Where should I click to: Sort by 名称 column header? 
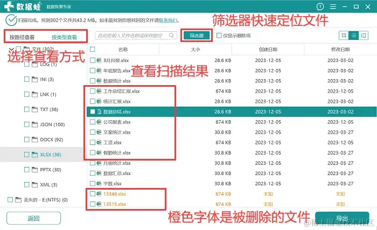pos(123,50)
